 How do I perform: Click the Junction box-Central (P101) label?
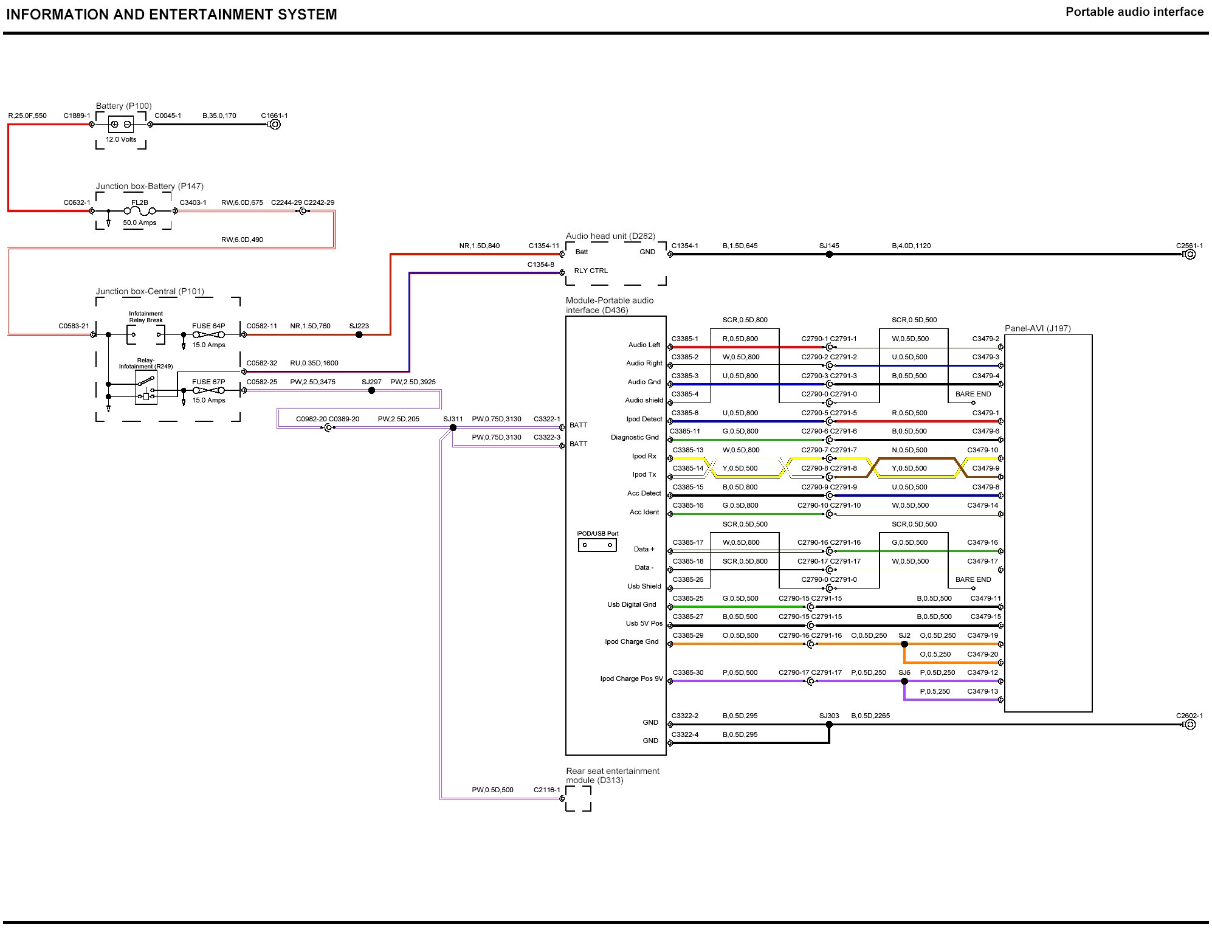tap(150, 291)
